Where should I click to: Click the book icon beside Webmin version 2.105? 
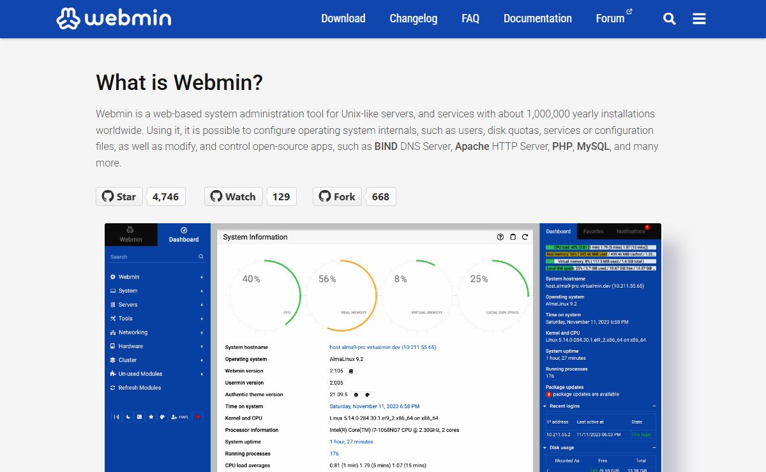point(350,371)
